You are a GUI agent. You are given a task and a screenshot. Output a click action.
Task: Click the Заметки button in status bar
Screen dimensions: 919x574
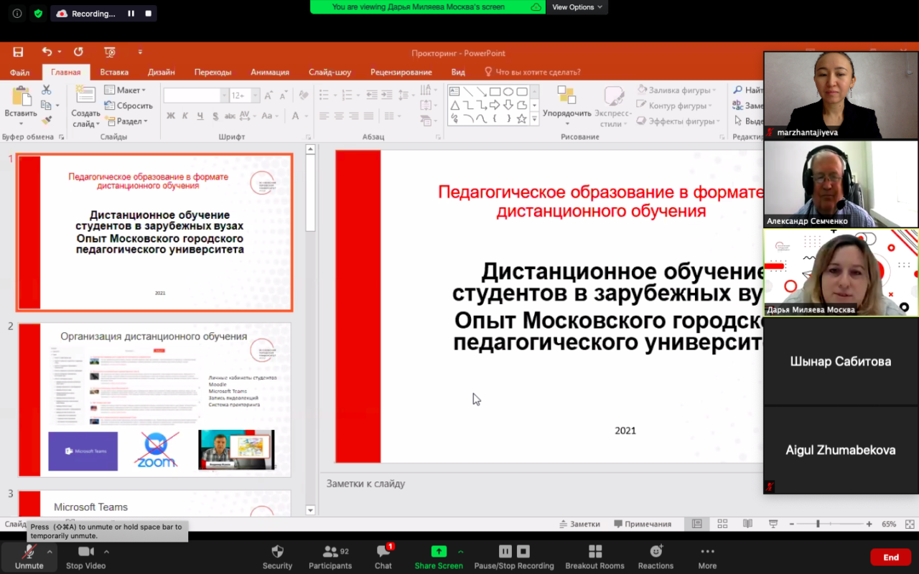pyautogui.click(x=579, y=524)
